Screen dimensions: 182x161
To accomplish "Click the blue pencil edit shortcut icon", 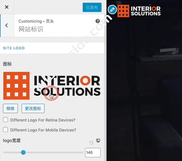I will pyautogui.click(x=112, y=9).
